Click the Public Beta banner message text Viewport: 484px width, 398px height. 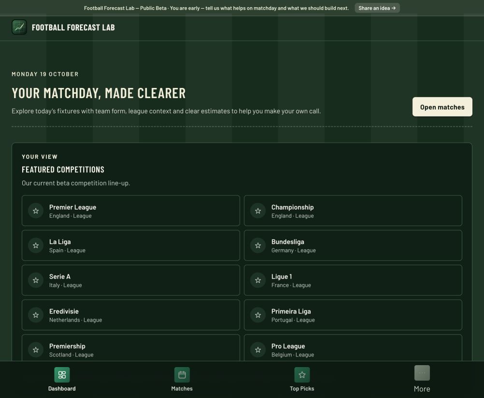(216, 8)
